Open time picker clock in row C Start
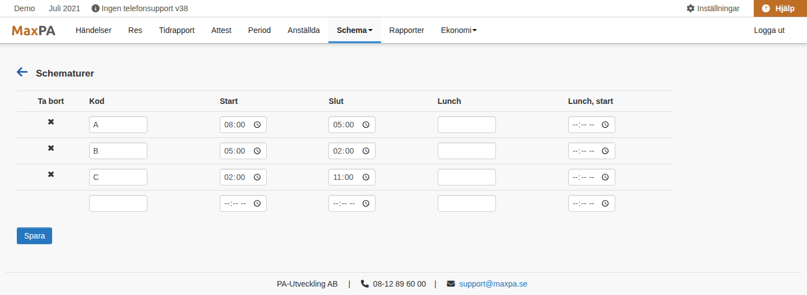This screenshot has height=295, width=807. click(x=257, y=177)
